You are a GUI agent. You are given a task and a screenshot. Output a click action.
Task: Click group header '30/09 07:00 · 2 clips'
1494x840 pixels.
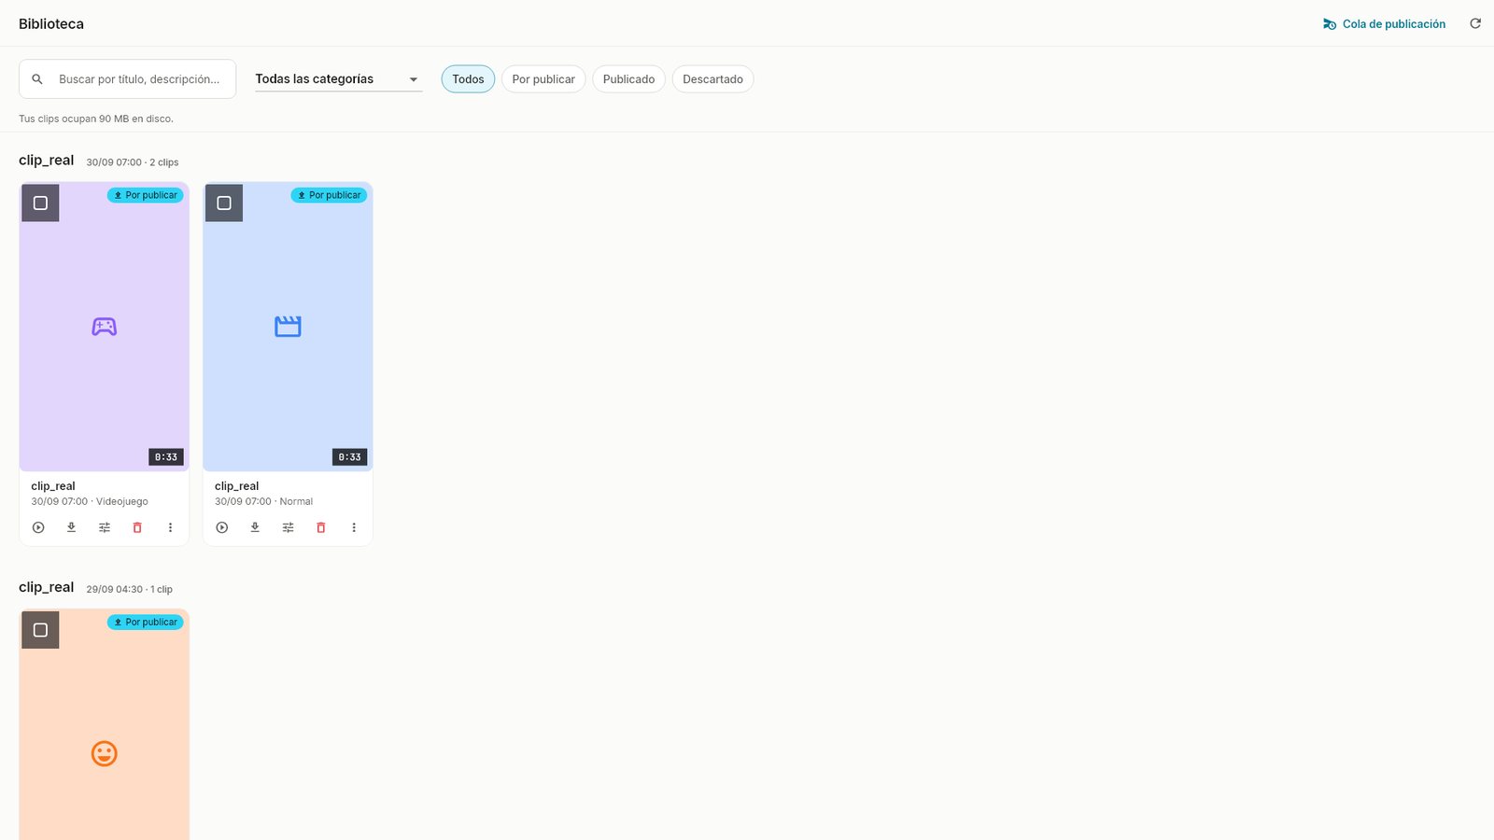click(x=133, y=162)
